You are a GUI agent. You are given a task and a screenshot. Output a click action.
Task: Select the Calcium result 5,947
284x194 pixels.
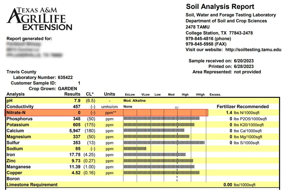tap(74, 131)
